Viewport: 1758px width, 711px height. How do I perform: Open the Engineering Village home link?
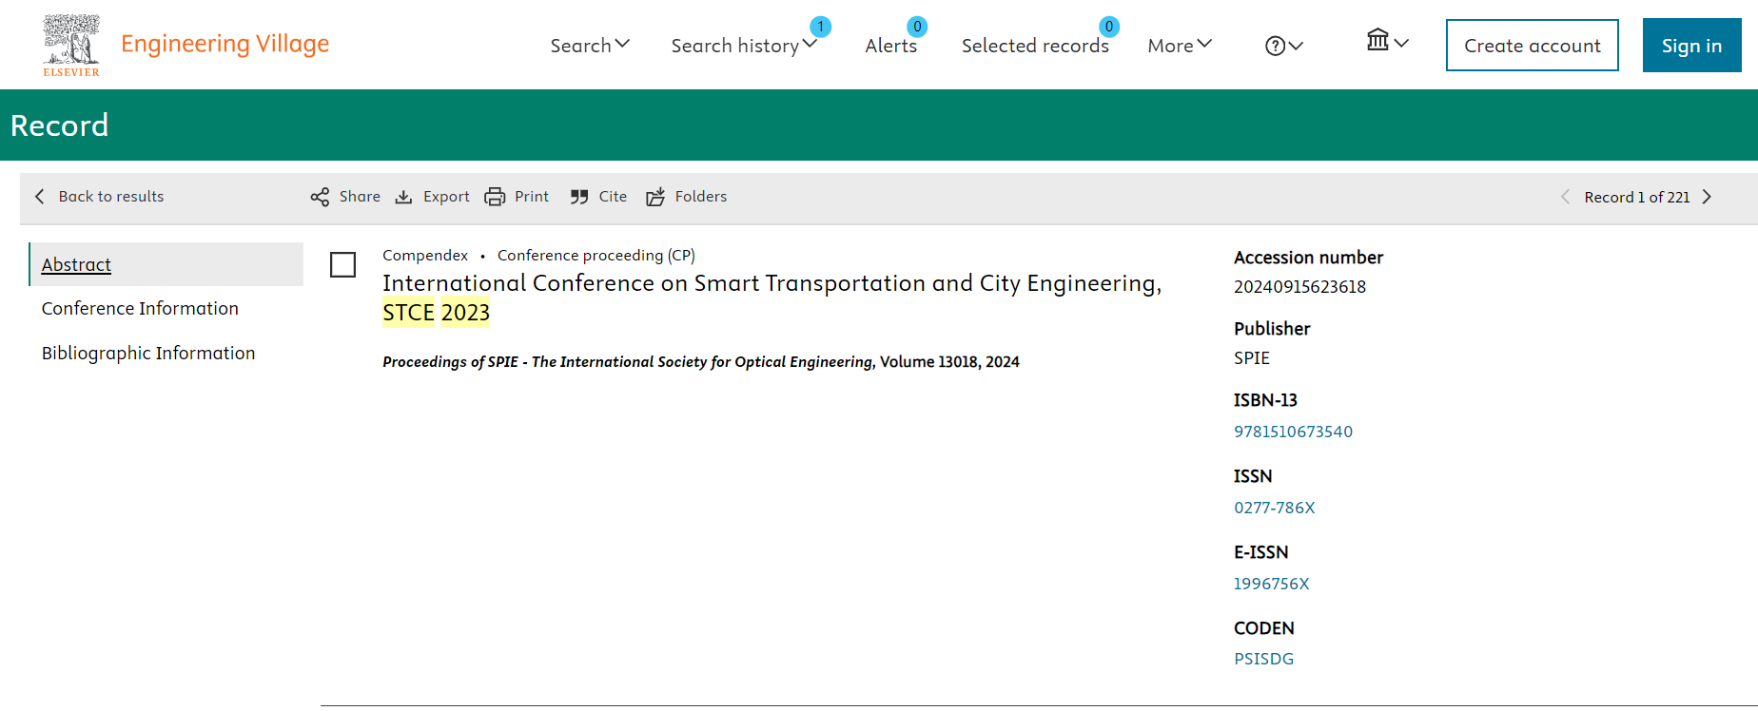[x=225, y=44]
